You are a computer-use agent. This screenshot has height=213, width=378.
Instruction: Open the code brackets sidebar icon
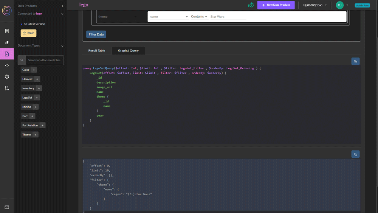click(7, 65)
